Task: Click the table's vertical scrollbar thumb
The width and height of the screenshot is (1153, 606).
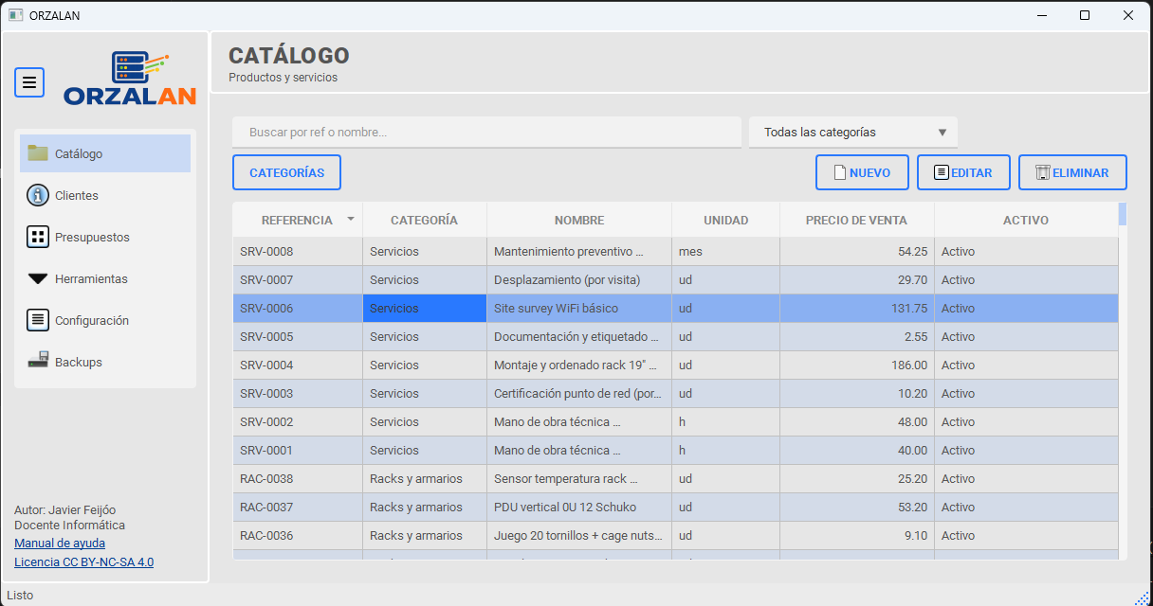Action: pyautogui.click(x=1123, y=214)
